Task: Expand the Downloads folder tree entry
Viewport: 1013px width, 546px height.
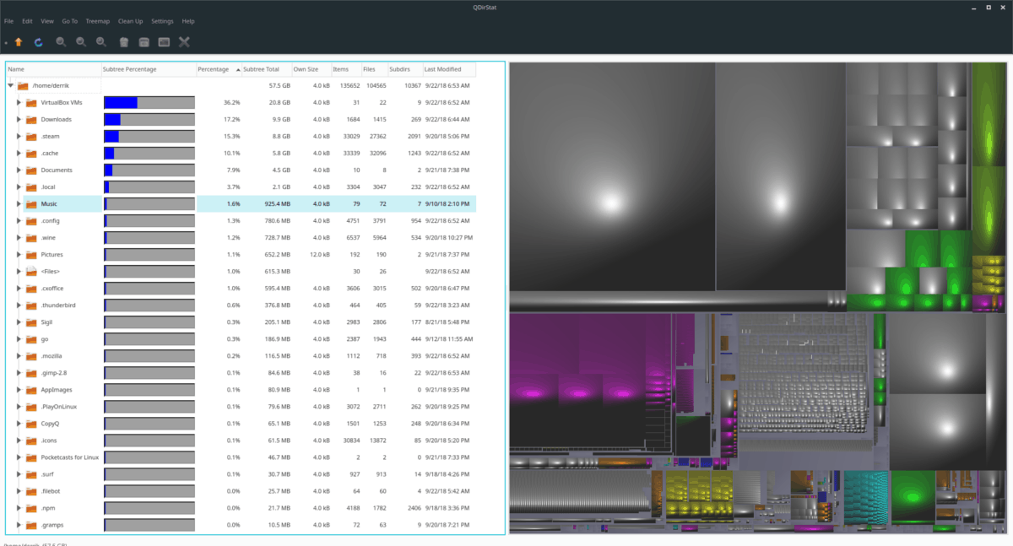Action: click(19, 119)
